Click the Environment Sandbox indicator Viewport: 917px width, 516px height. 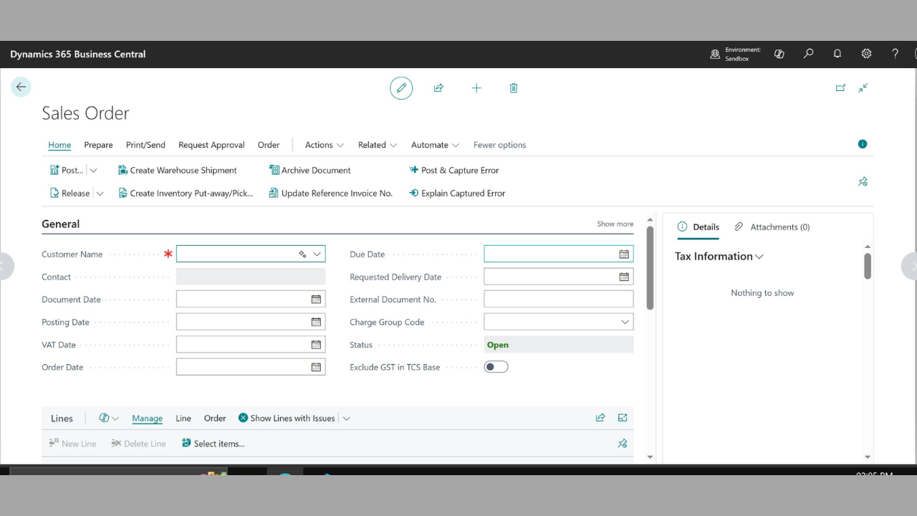tap(736, 54)
